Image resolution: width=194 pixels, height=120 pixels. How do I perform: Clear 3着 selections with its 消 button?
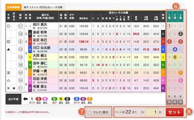coord(180,102)
